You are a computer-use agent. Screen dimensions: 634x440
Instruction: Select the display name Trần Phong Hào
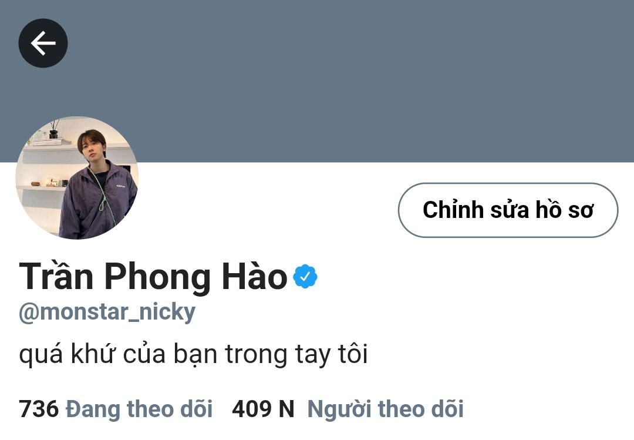click(153, 276)
